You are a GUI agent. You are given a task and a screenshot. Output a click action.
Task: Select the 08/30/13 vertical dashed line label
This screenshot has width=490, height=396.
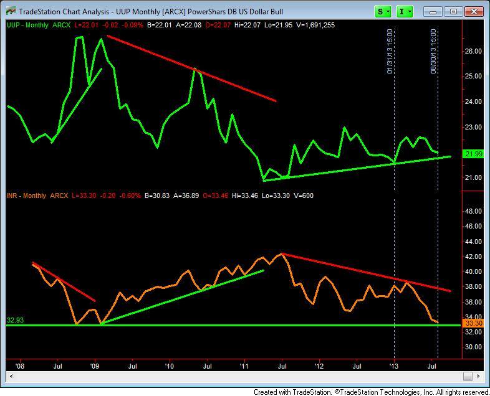[x=434, y=52]
